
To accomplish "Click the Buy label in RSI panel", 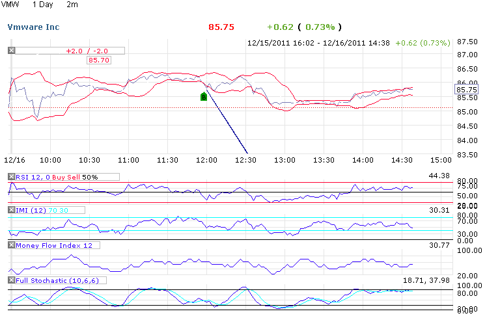I will 59,177.
